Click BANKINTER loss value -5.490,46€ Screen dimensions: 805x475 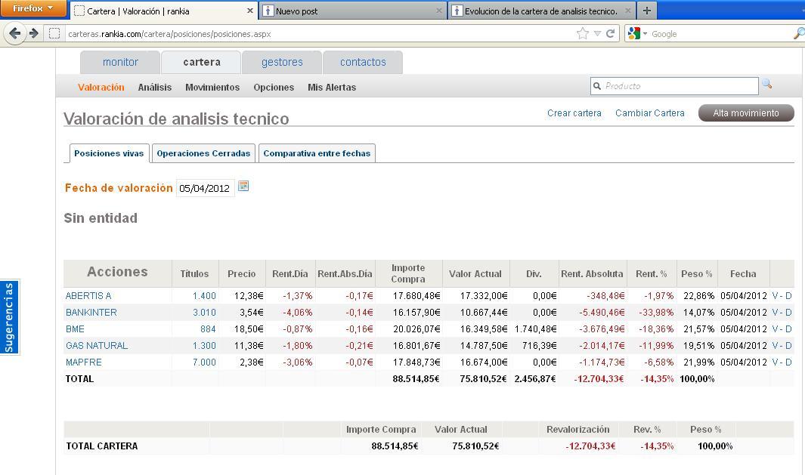click(602, 313)
